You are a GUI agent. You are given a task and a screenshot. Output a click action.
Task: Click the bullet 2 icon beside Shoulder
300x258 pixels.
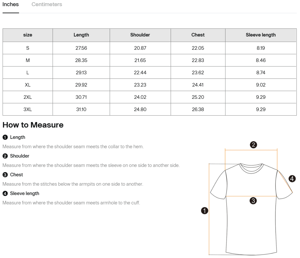click(x=5, y=156)
